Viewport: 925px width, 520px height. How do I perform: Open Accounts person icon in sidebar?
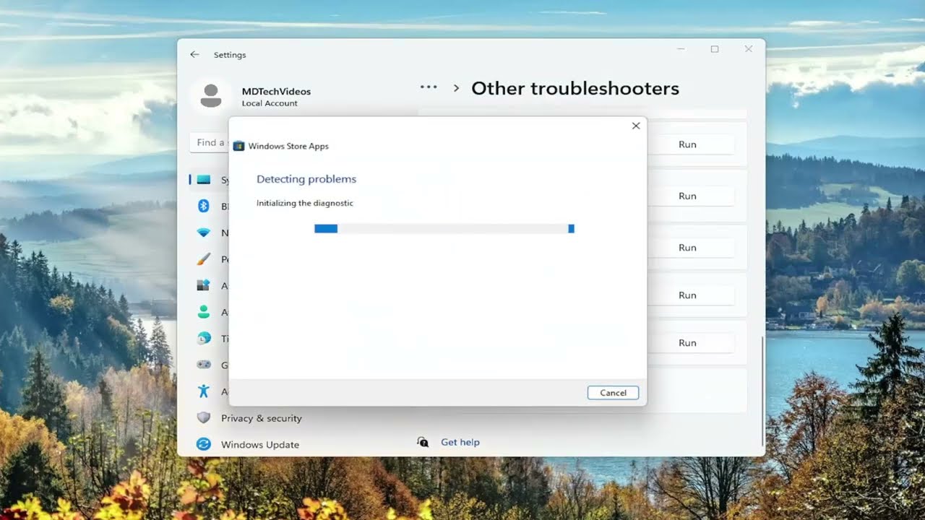(204, 312)
